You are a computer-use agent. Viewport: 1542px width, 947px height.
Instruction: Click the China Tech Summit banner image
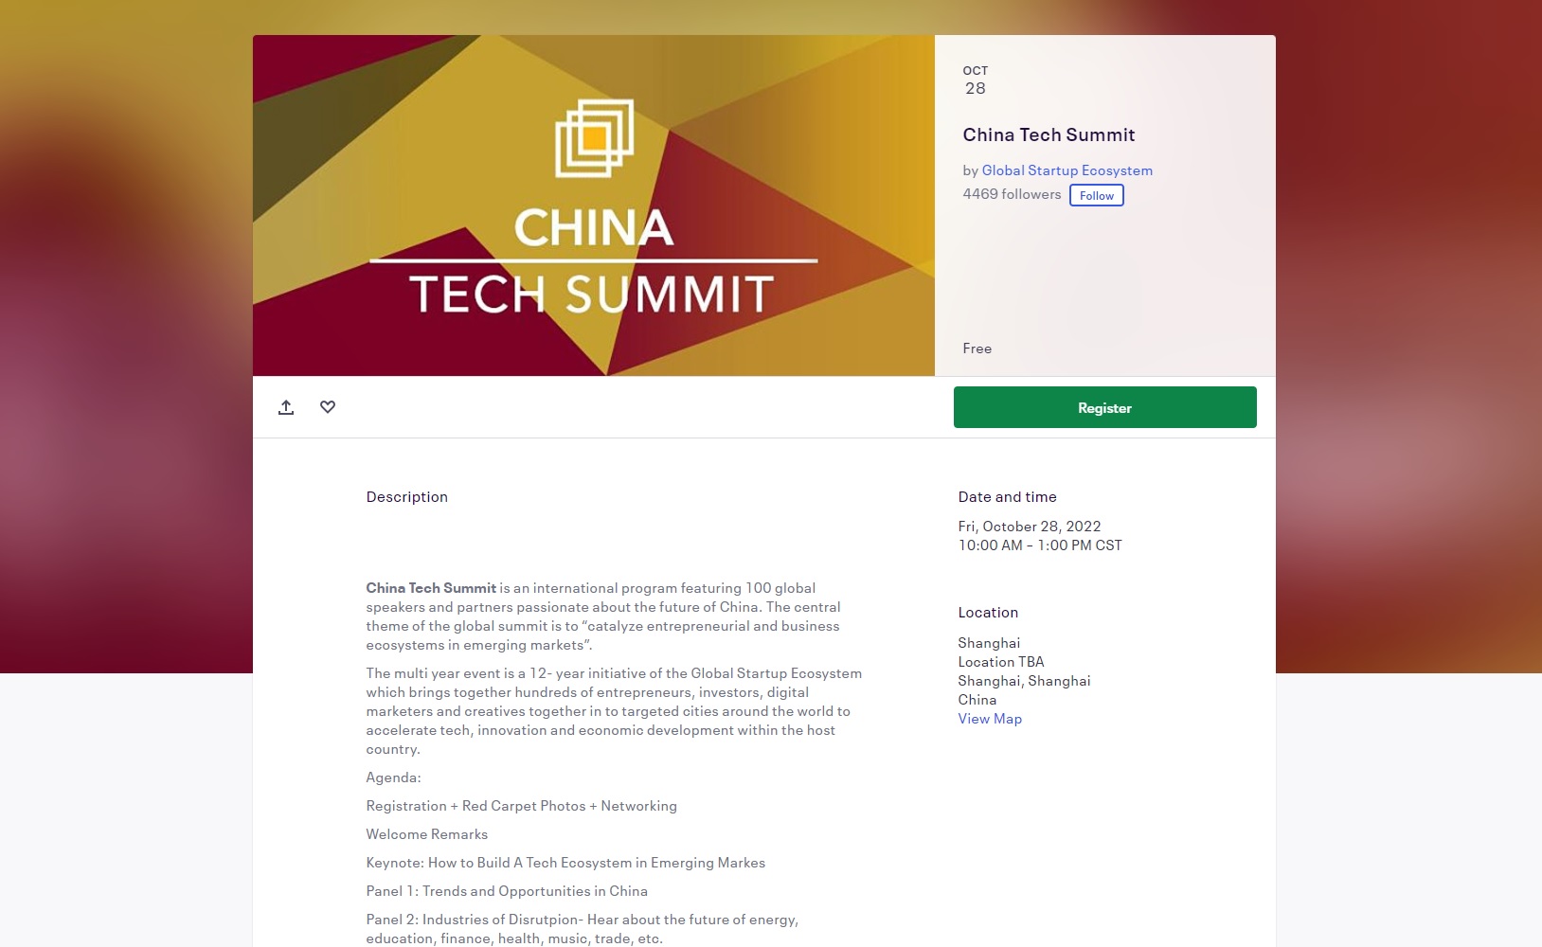pyautogui.click(x=595, y=205)
